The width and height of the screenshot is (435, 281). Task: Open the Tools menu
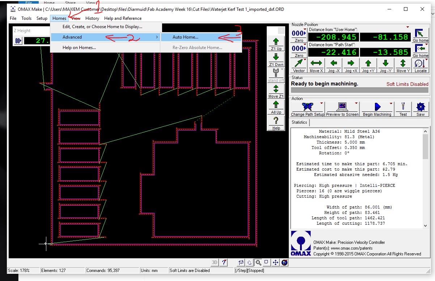(x=26, y=18)
